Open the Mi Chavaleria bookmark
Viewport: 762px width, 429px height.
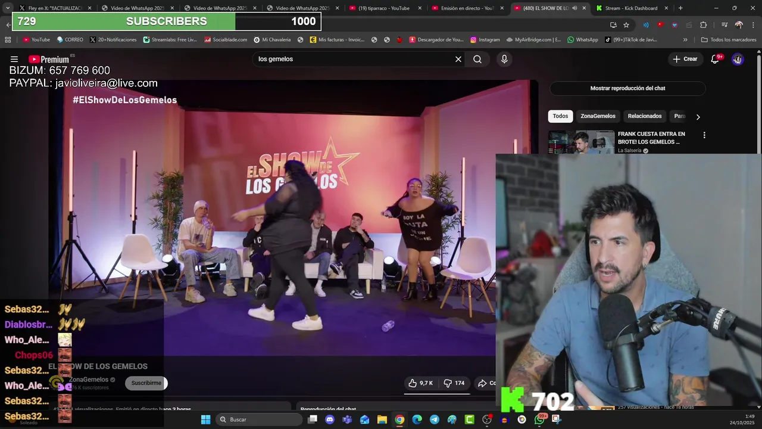(x=272, y=40)
